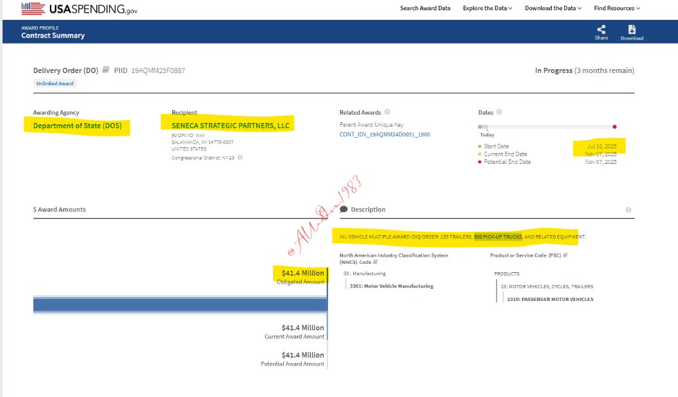Click the Share icon

(x=601, y=29)
